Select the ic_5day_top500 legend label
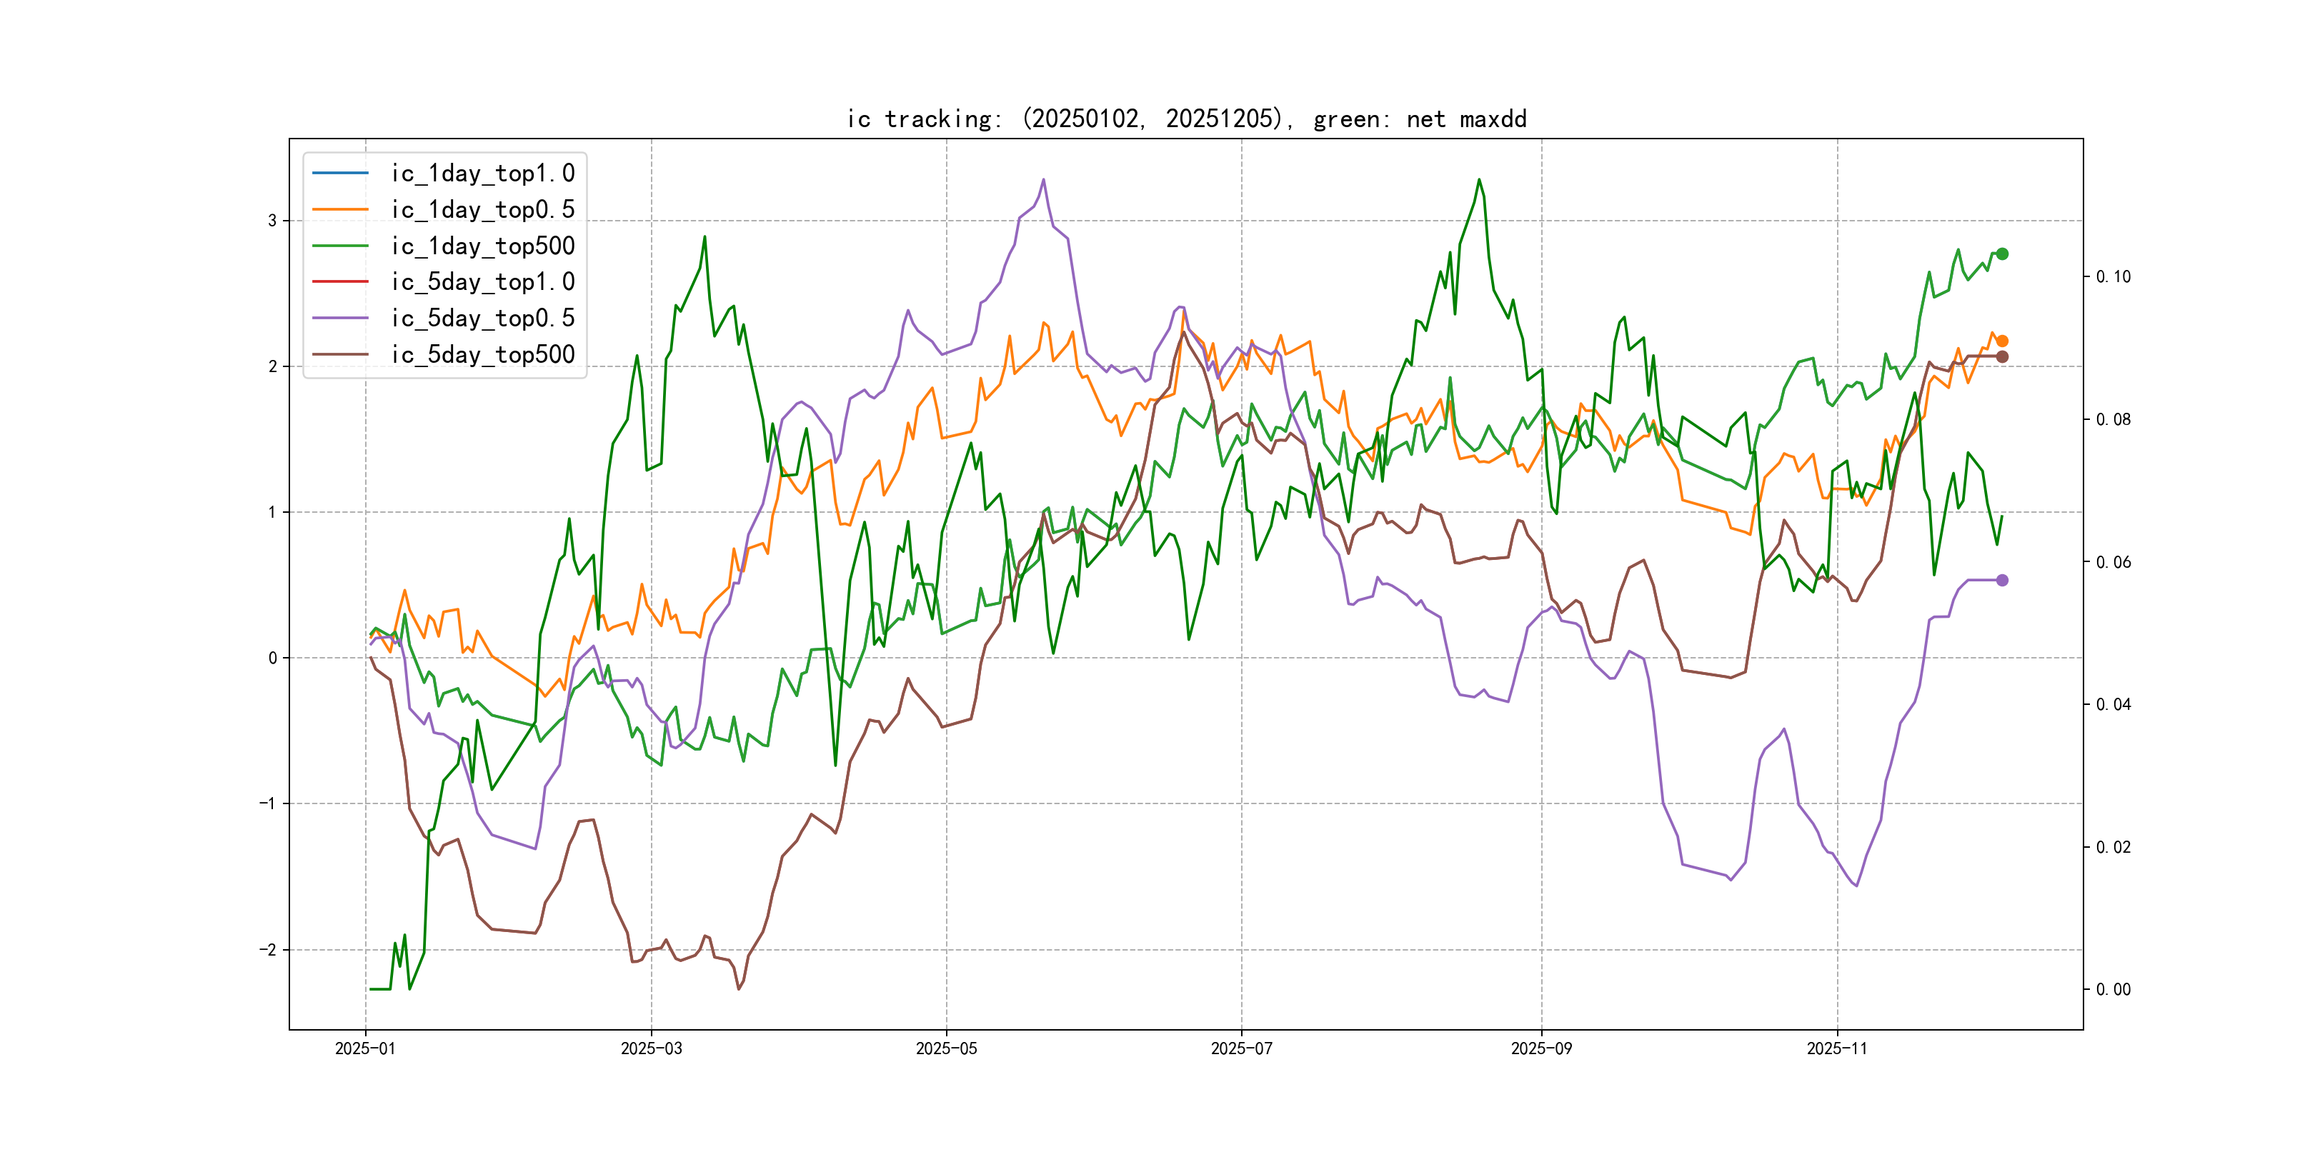Image resolution: width=2315 pixels, height=1157 pixels. pyautogui.click(x=482, y=354)
